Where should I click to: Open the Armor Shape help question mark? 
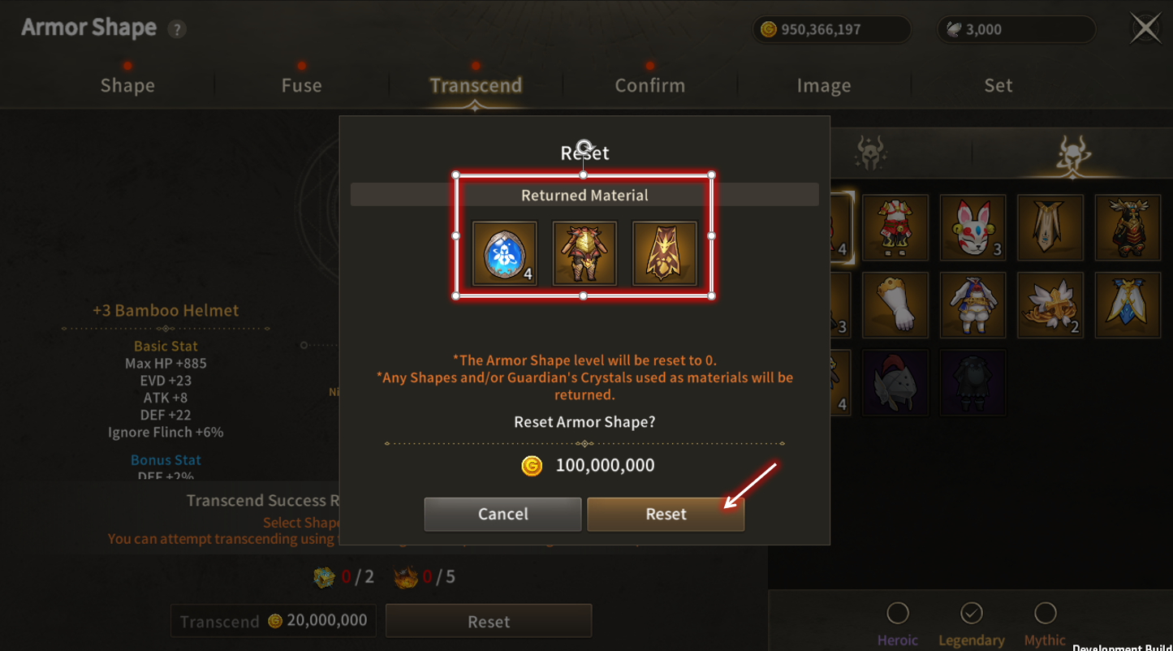coord(176,29)
